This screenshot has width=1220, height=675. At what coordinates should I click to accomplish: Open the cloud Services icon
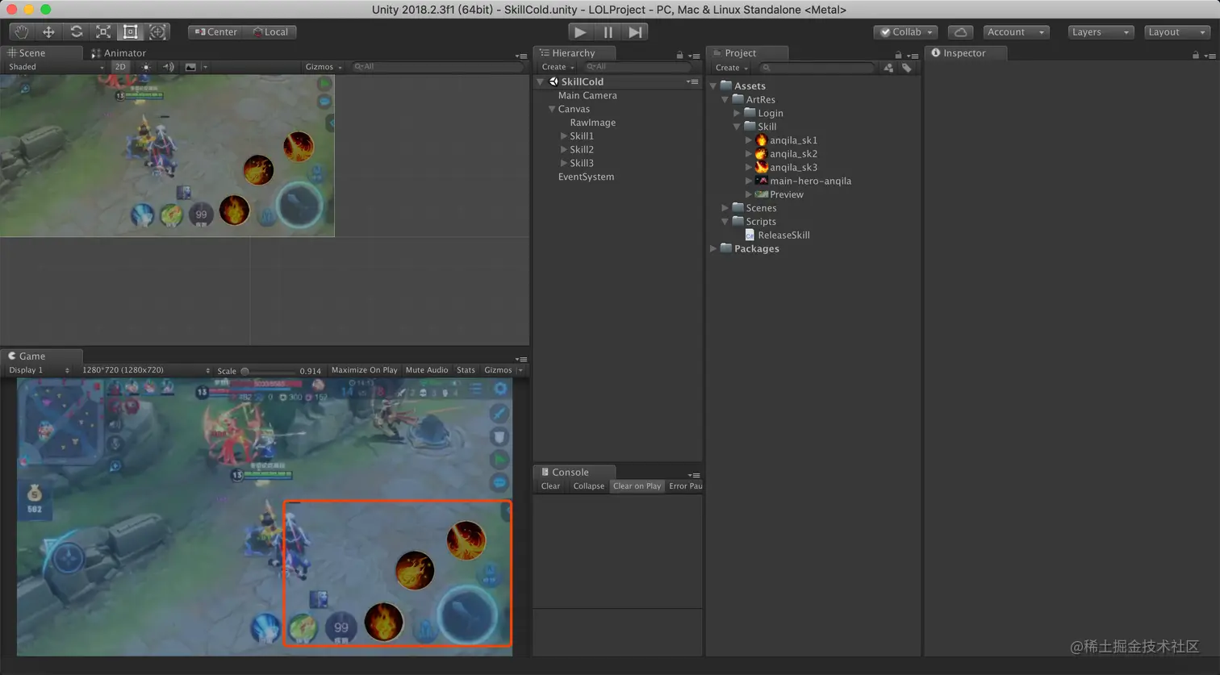point(960,32)
